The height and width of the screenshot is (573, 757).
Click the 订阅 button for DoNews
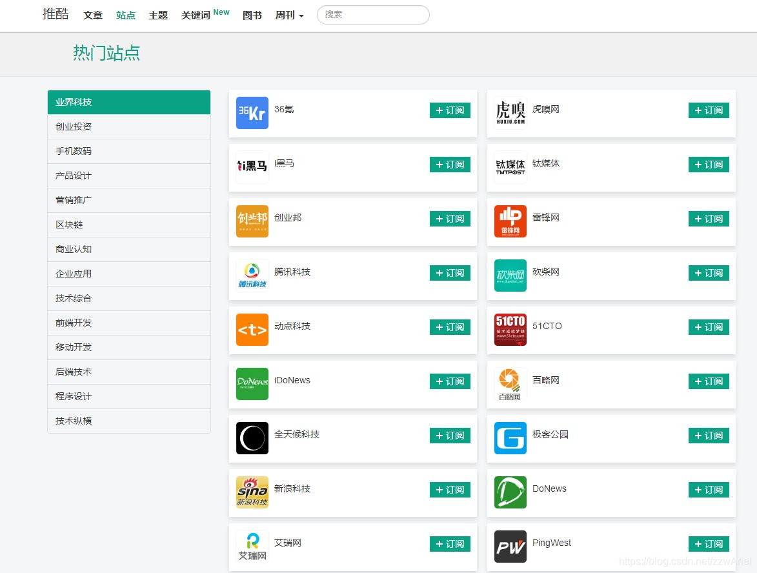coord(709,490)
